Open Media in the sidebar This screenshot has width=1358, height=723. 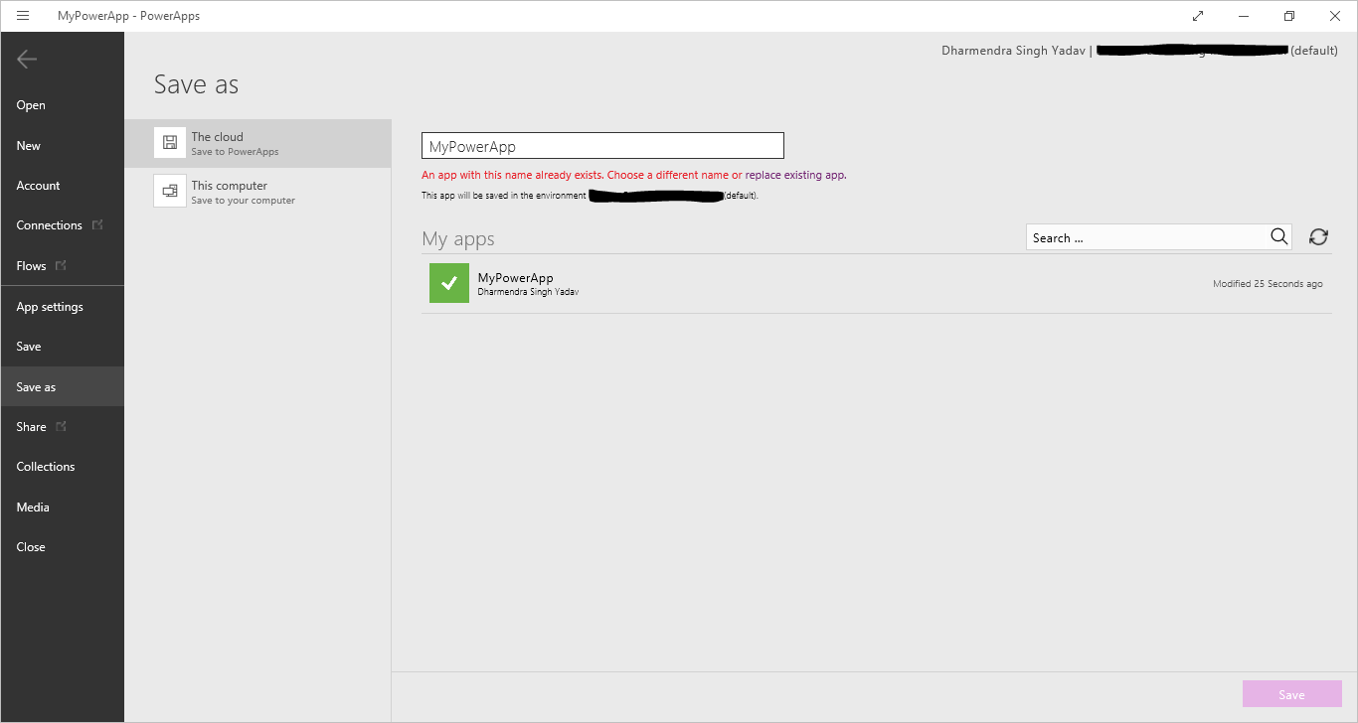62,506
